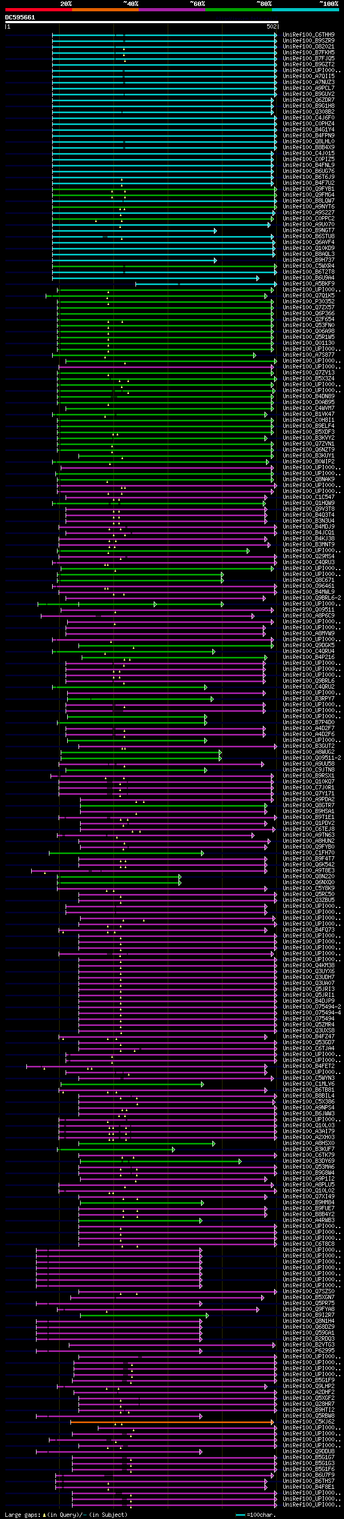Select the UniRef100_Q9DDU8 label
This screenshot has width=344, height=1519.
[x=309, y=1451]
